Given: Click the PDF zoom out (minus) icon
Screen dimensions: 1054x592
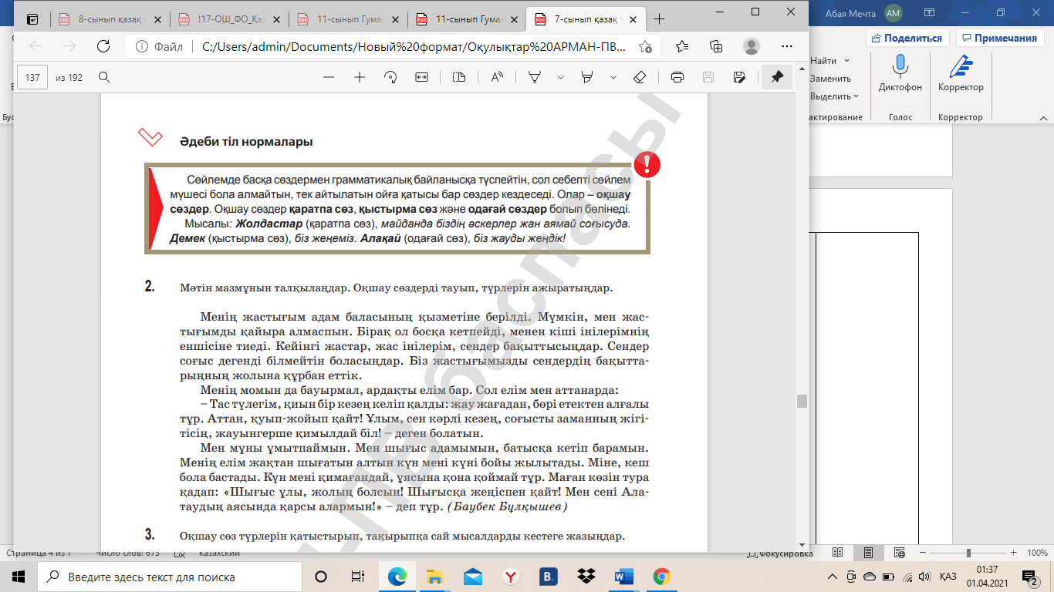Looking at the screenshot, I should pyautogui.click(x=329, y=77).
